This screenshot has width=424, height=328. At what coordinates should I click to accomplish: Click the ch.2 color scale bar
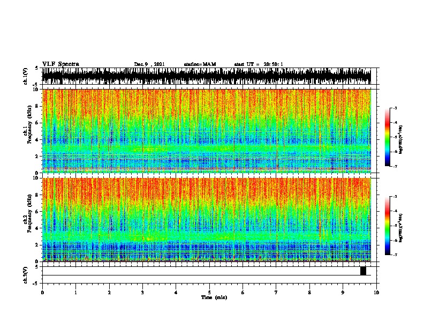coord(388,226)
